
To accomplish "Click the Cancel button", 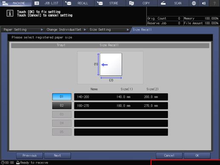I will point(169,156).
